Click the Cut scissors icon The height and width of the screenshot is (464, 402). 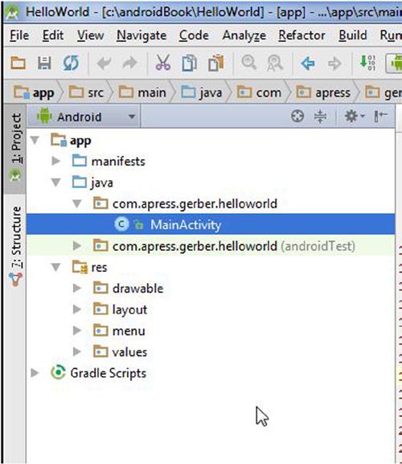coord(163,63)
